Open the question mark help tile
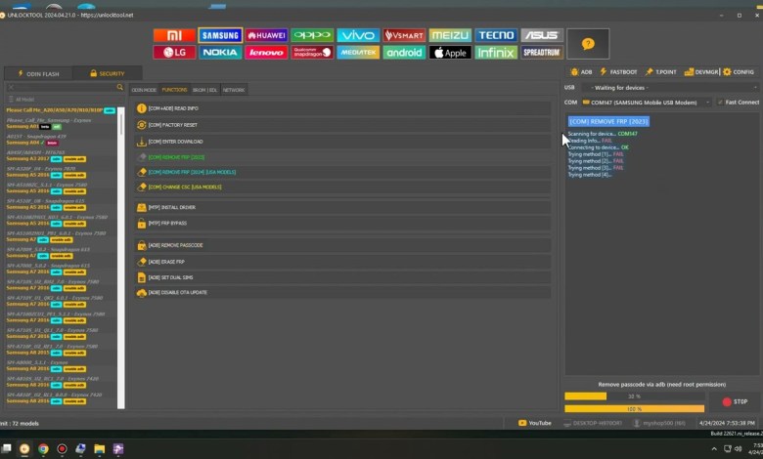The image size is (763, 459). pos(588,44)
